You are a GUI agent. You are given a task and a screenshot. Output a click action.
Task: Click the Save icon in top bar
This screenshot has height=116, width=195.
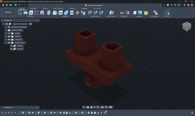16,5
